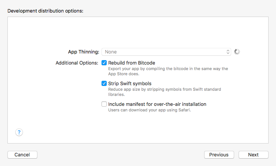Click the App Thinning field label
276x166 pixels.
(83, 52)
